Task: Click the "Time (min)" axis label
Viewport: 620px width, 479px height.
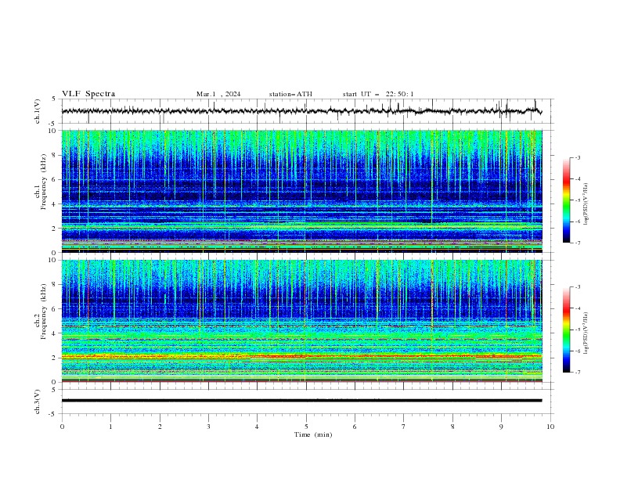Action: click(x=313, y=434)
